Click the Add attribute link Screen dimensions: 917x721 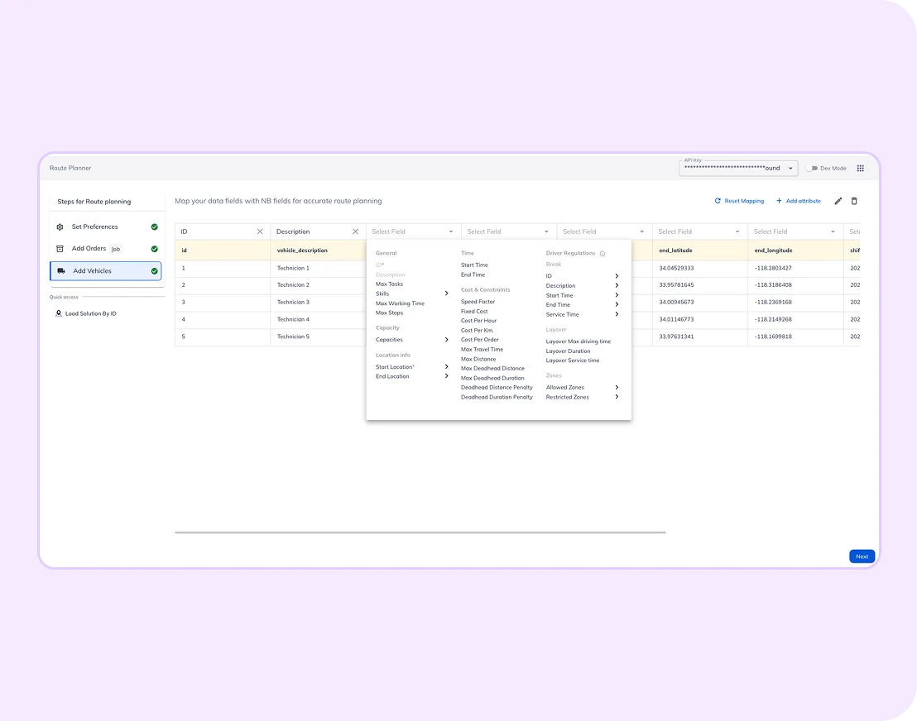(x=799, y=201)
